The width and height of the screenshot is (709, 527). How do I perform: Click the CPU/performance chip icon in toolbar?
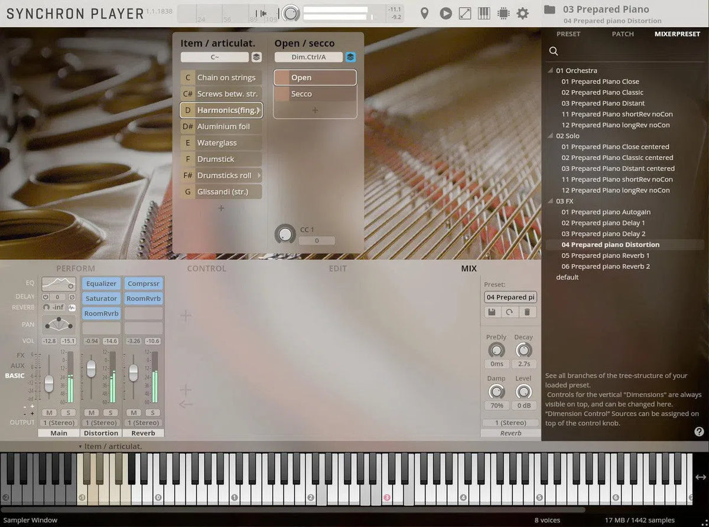(x=503, y=13)
